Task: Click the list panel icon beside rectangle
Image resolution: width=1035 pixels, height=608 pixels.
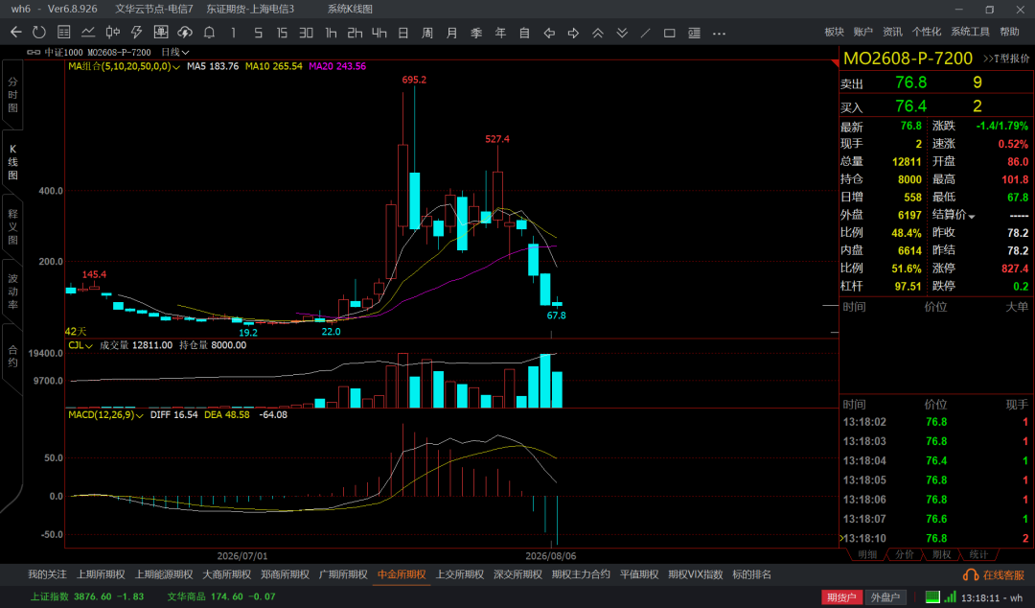Action: pyautogui.click(x=695, y=33)
